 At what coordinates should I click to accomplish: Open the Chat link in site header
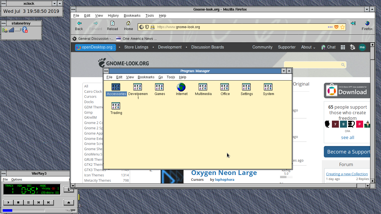coord(328,47)
